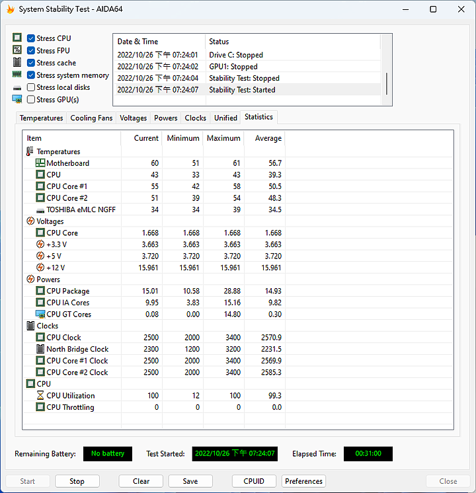The image size is (476, 493).
Task: Click the chip icon of CPU Clock row
Action: pyautogui.click(x=40, y=337)
